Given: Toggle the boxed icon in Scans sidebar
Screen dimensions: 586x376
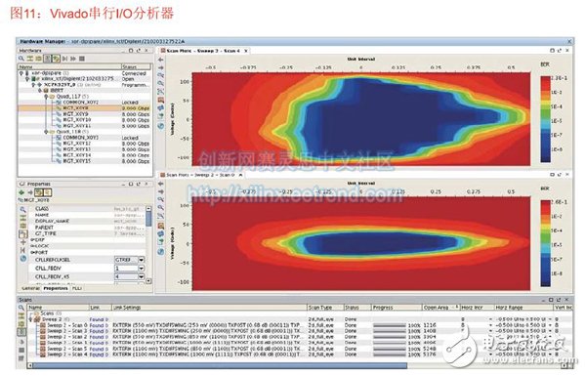Looking at the screenshot, I should click(21, 331).
